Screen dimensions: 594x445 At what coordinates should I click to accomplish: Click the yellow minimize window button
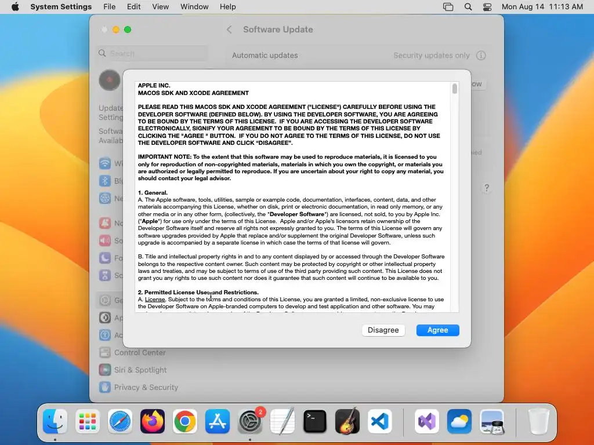(x=116, y=30)
